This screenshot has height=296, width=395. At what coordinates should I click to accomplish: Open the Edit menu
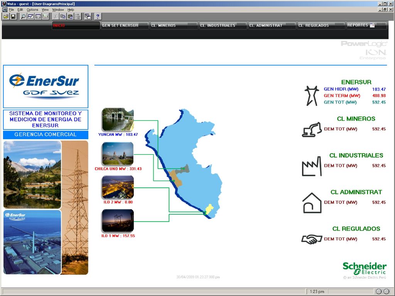[x=20, y=10]
